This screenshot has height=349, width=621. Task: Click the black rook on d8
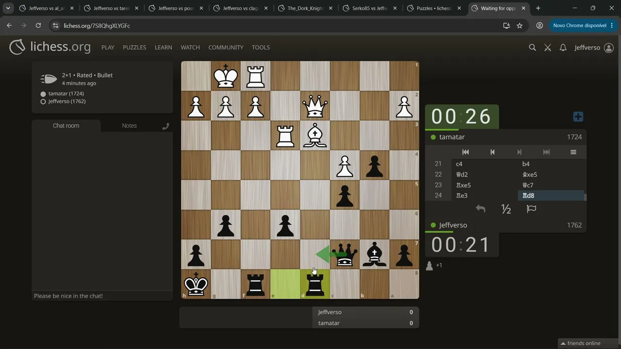click(315, 284)
